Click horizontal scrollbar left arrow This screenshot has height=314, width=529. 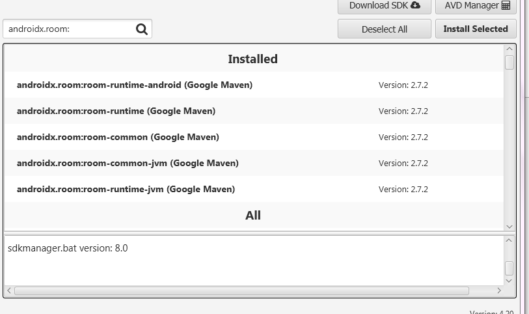pos(9,291)
